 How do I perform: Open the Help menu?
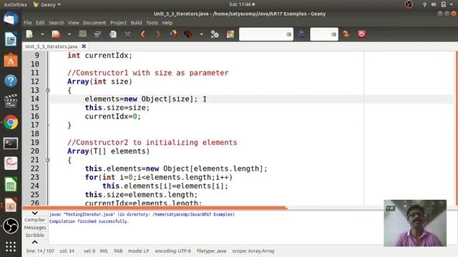[167, 23]
